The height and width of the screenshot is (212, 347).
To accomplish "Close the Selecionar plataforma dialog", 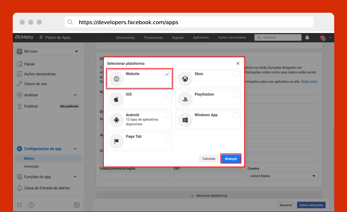I will click(x=238, y=63).
